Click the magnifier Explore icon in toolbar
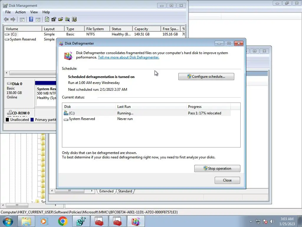The width and height of the screenshot is (302, 227). 68,19
